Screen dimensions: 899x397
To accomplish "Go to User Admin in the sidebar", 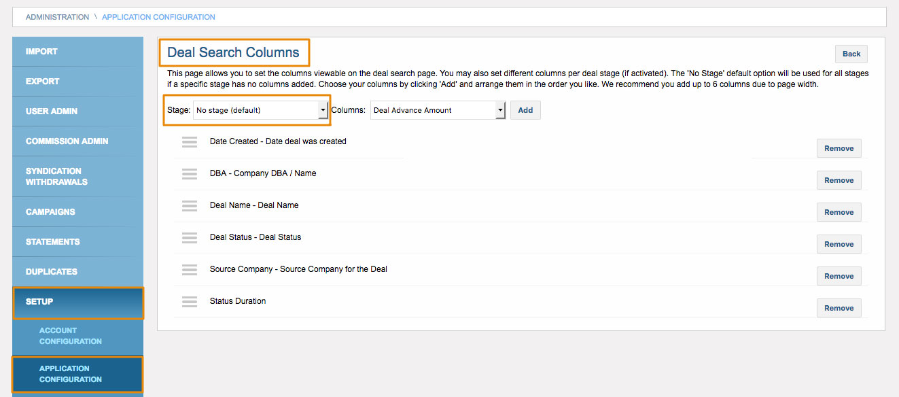I will [x=78, y=111].
